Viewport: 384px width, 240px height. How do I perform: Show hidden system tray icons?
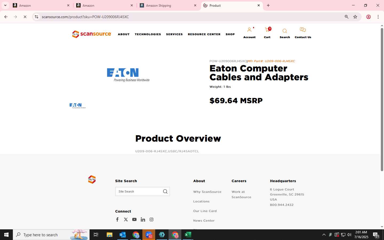(324, 235)
